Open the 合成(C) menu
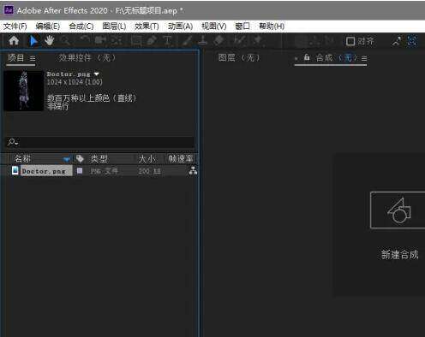This screenshot has width=425, height=337. 81,27
